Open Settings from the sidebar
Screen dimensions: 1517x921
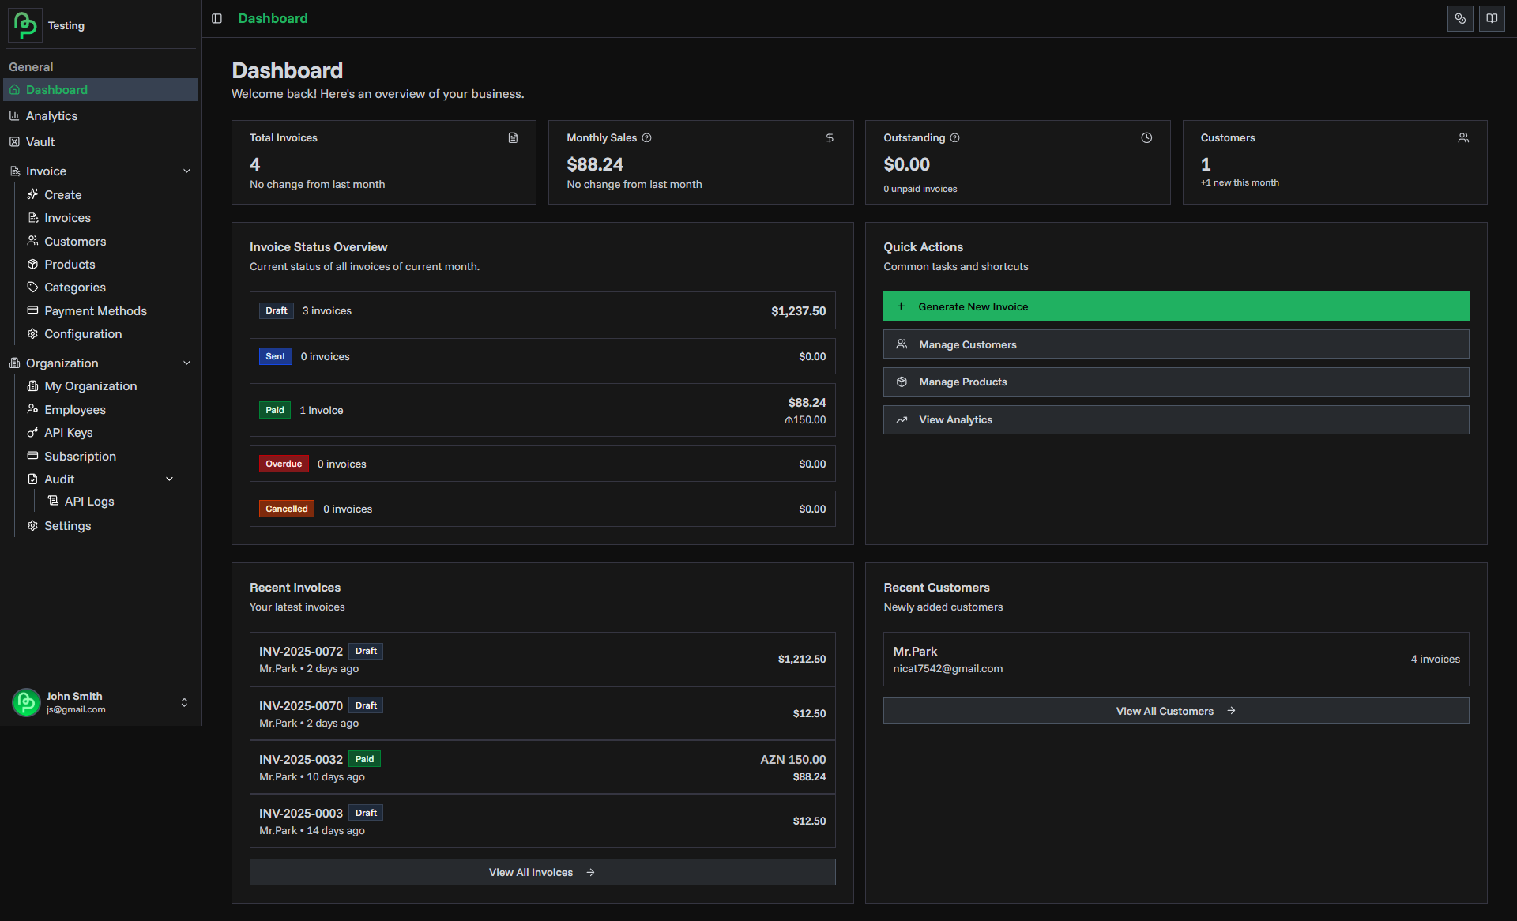[68, 525]
